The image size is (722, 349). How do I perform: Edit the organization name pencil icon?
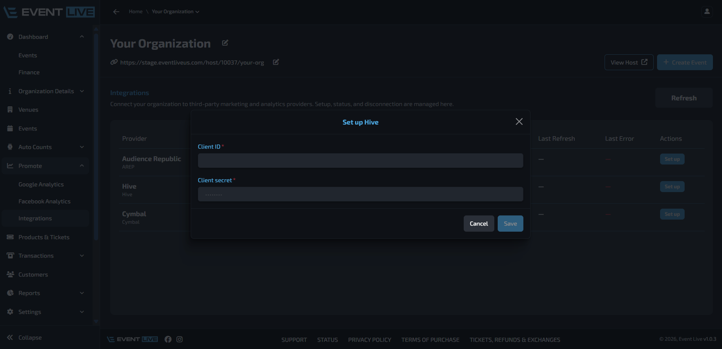[225, 43]
